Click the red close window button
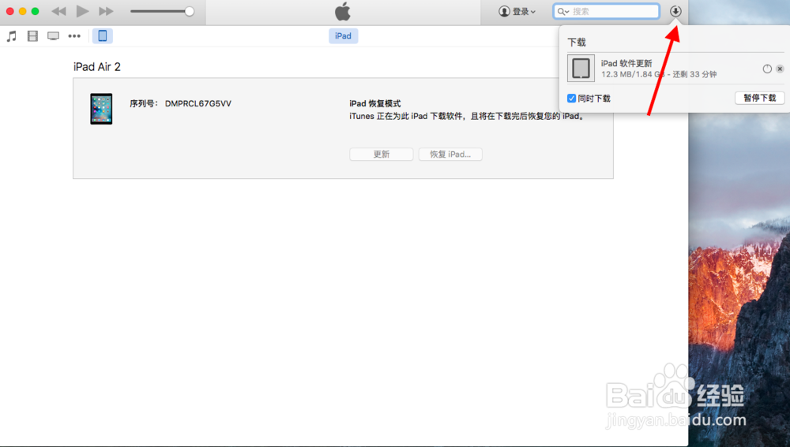This screenshot has width=790, height=447. 9,11
